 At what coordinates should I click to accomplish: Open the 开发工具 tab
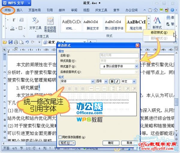coord(101,10)
